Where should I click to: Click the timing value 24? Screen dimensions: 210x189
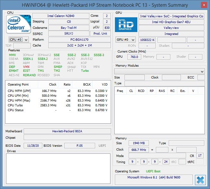[166, 162]
